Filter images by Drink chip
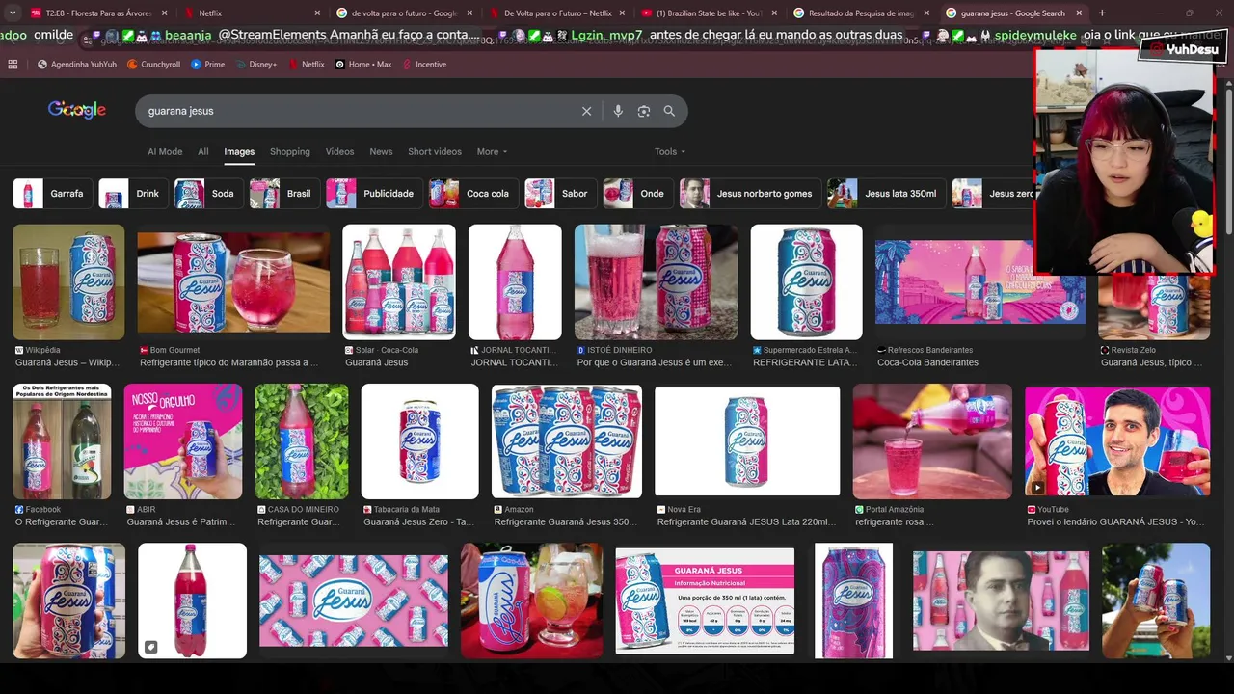 pos(133,194)
